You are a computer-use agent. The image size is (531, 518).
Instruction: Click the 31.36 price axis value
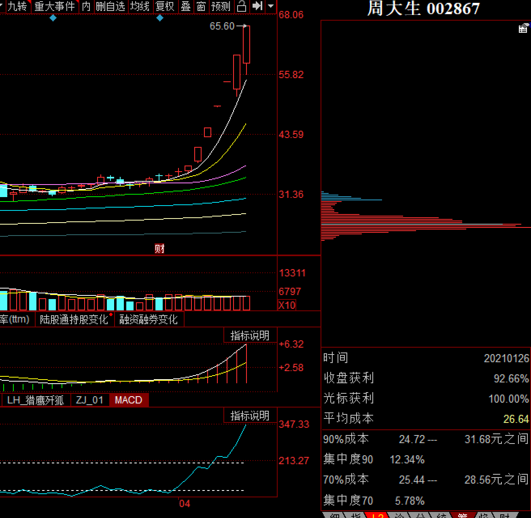[x=291, y=195]
